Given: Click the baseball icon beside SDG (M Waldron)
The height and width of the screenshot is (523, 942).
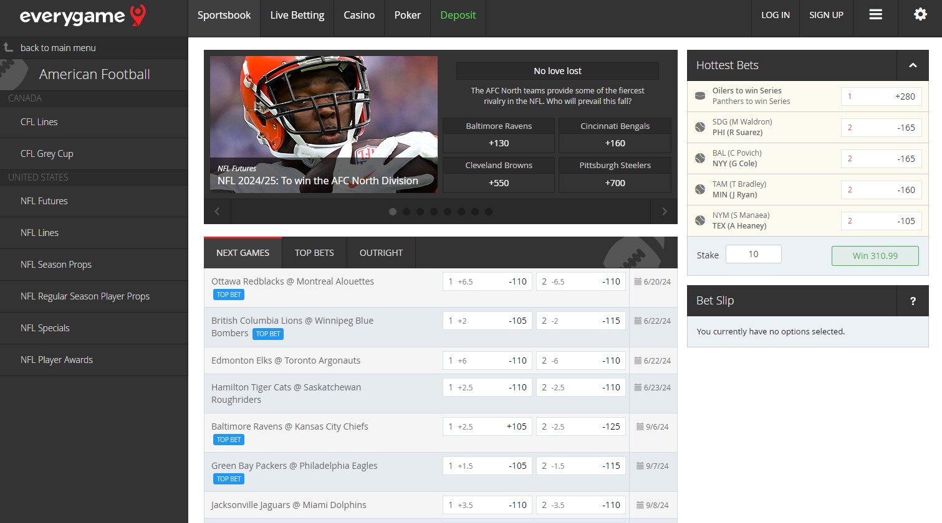Looking at the screenshot, I should [701, 125].
